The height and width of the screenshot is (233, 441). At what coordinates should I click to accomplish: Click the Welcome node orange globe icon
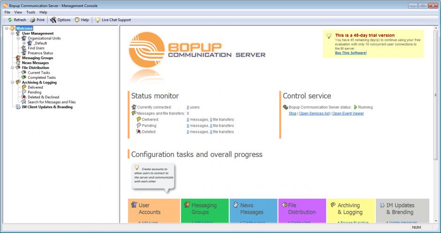(x=12, y=29)
